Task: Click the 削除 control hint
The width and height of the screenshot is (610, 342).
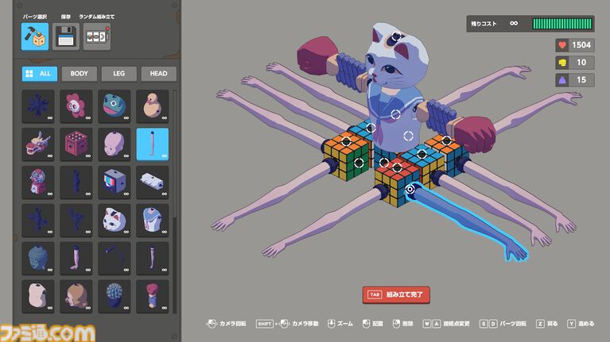Action: [x=402, y=324]
